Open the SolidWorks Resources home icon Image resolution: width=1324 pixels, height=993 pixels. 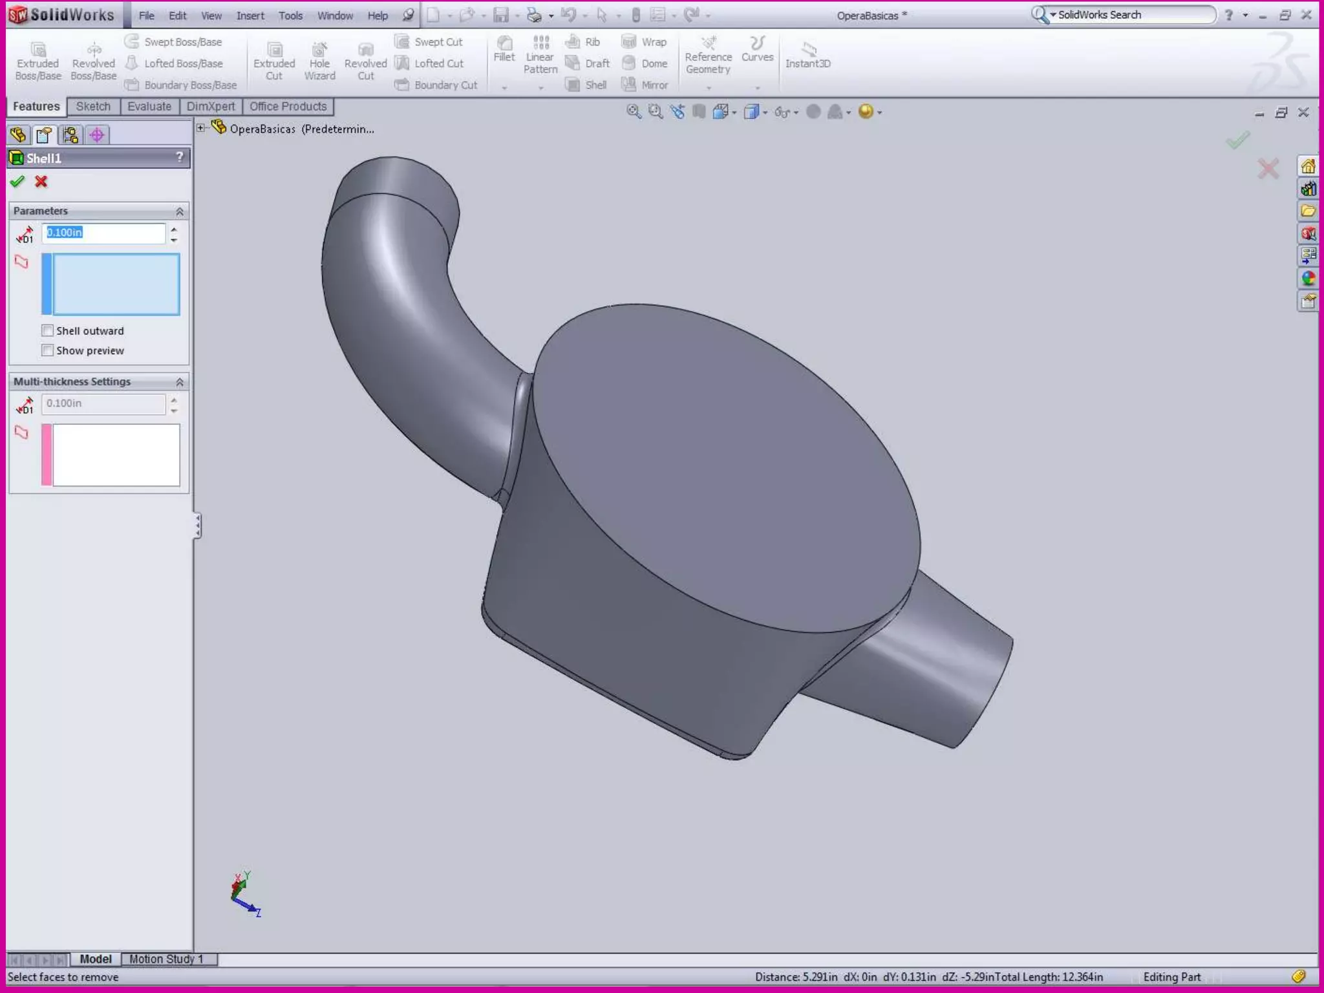click(x=1308, y=167)
